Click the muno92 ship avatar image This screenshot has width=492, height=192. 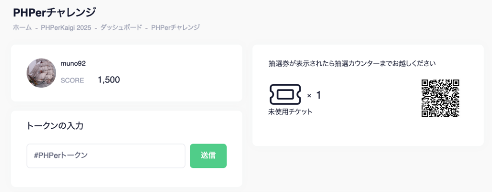tap(41, 73)
